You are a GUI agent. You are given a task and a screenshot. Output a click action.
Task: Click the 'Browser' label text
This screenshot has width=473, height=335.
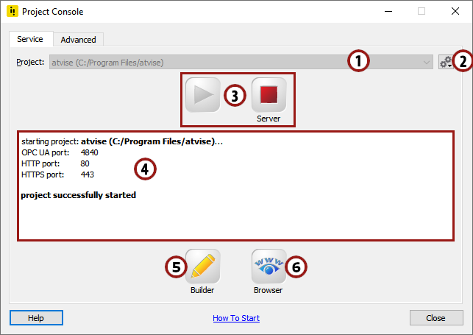268,290
